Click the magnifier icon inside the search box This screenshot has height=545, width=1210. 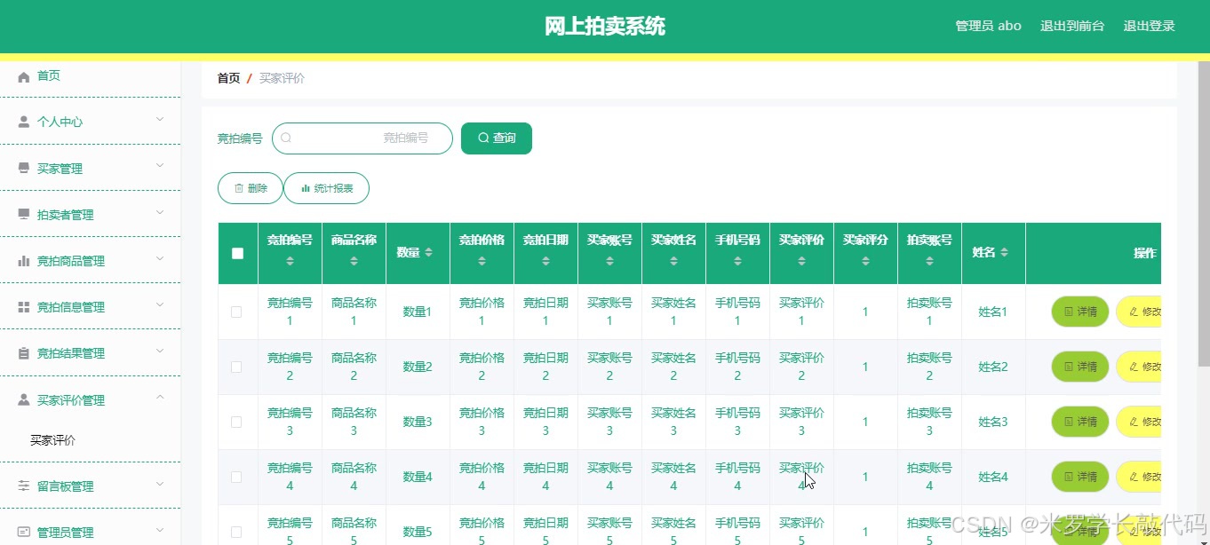point(286,138)
